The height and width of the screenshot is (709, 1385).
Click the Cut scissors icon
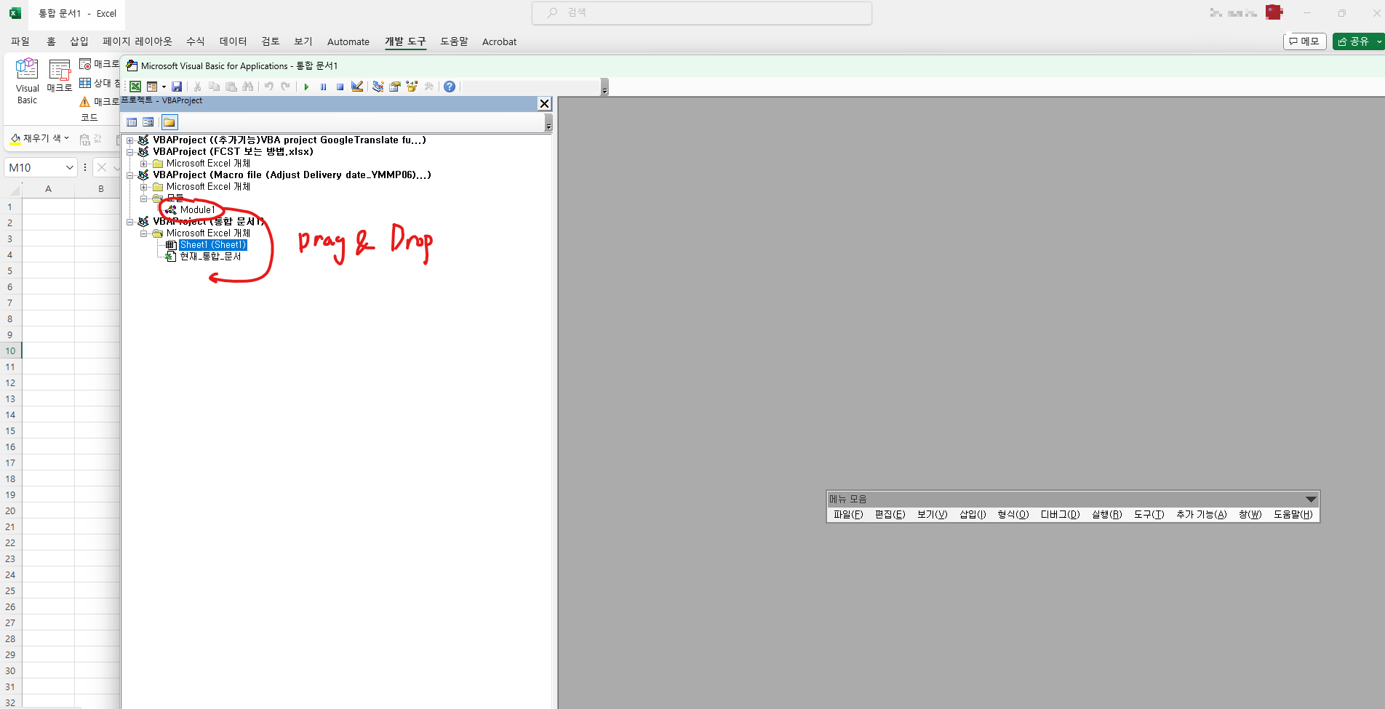[197, 87]
